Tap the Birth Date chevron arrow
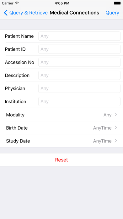 click(115, 128)
